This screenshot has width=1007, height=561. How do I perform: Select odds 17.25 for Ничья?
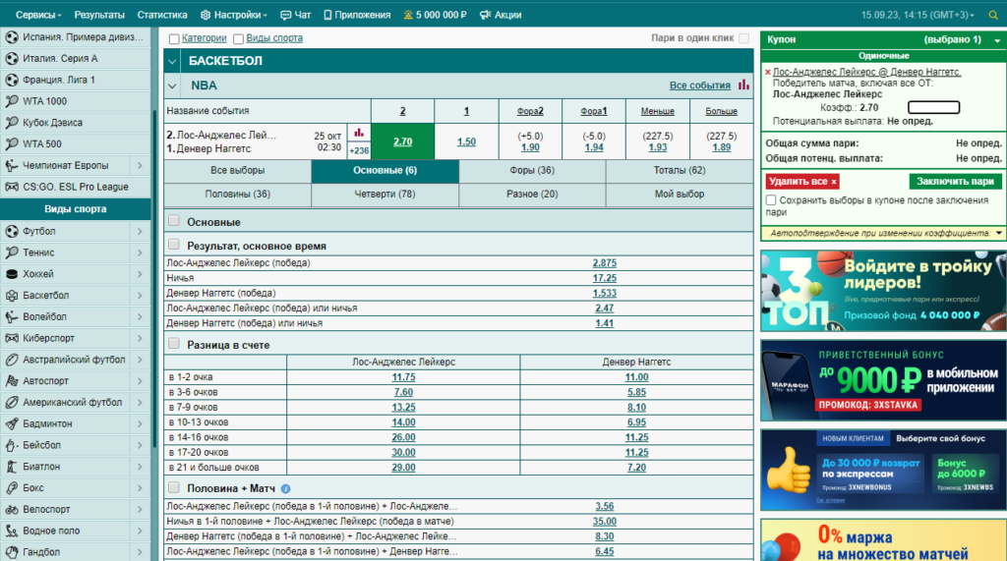[605, 278]
